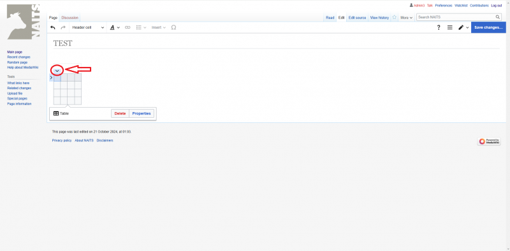The image size is (510, 251).
Task: Open the Admin3 user page
Action: click(419, 6)
